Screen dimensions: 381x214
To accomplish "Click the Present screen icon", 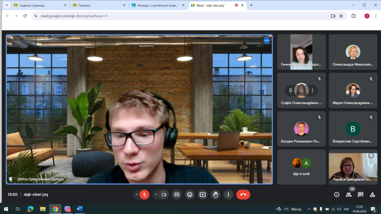I will pyautogui.click(x=202, y=194).
